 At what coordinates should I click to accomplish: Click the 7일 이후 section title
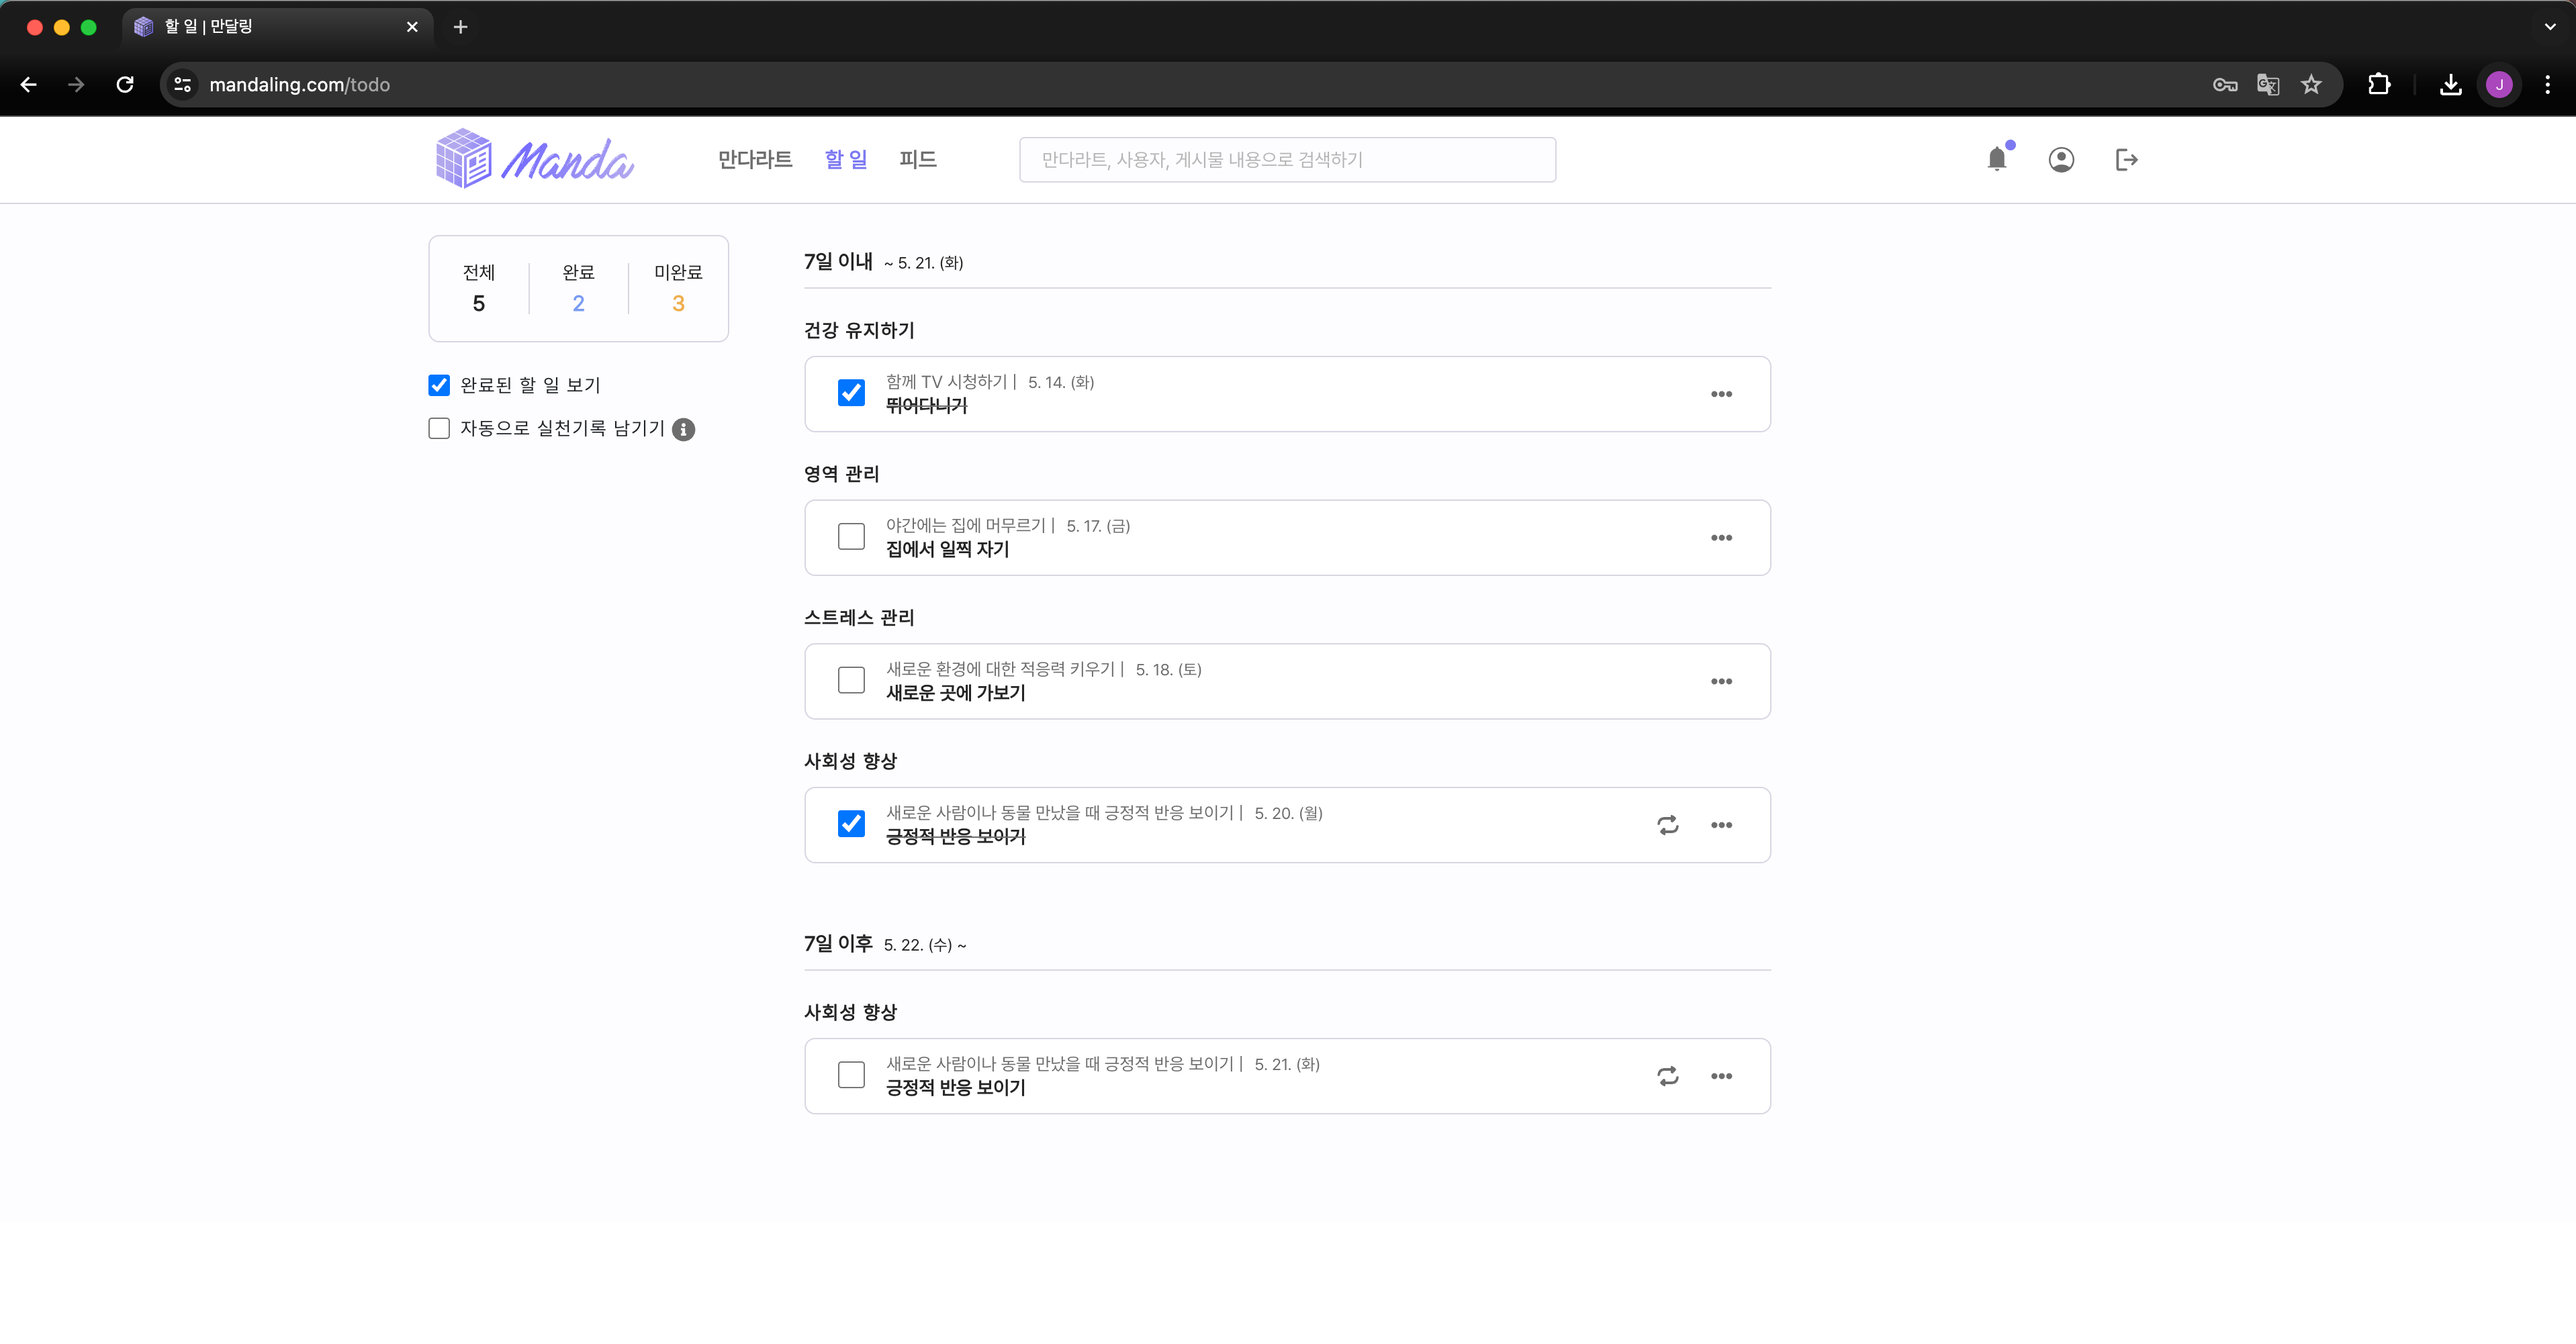[x=838, y=944]
